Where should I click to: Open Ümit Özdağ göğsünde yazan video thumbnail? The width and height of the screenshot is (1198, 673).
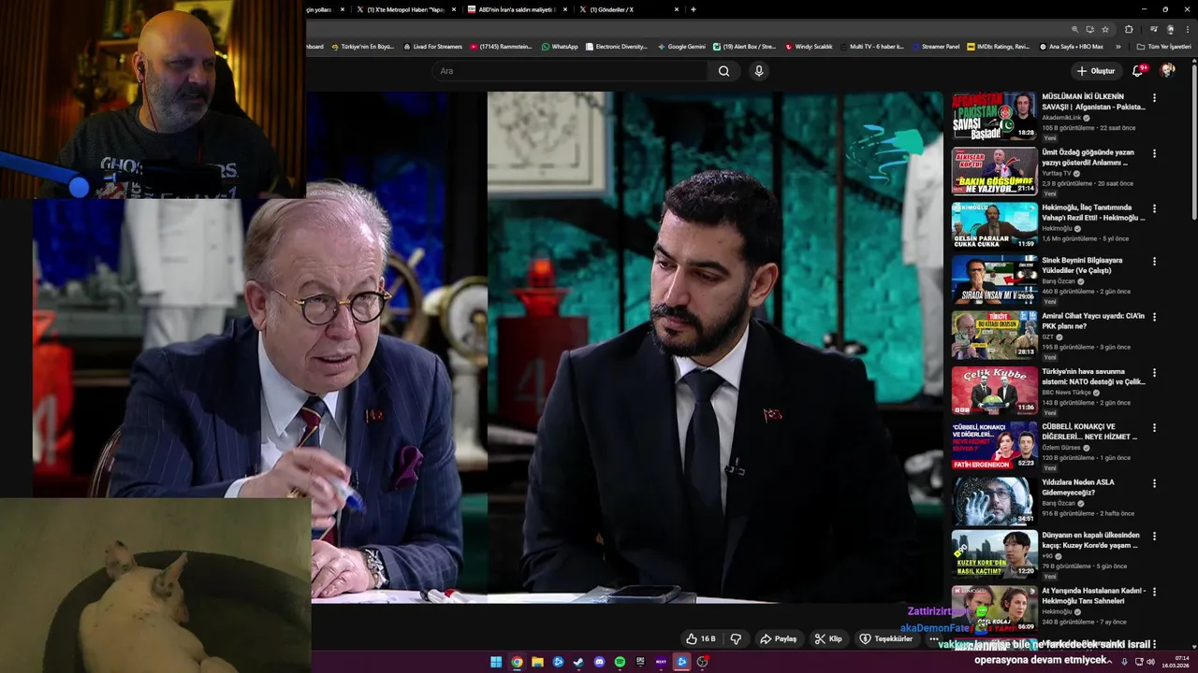(994, 171)
